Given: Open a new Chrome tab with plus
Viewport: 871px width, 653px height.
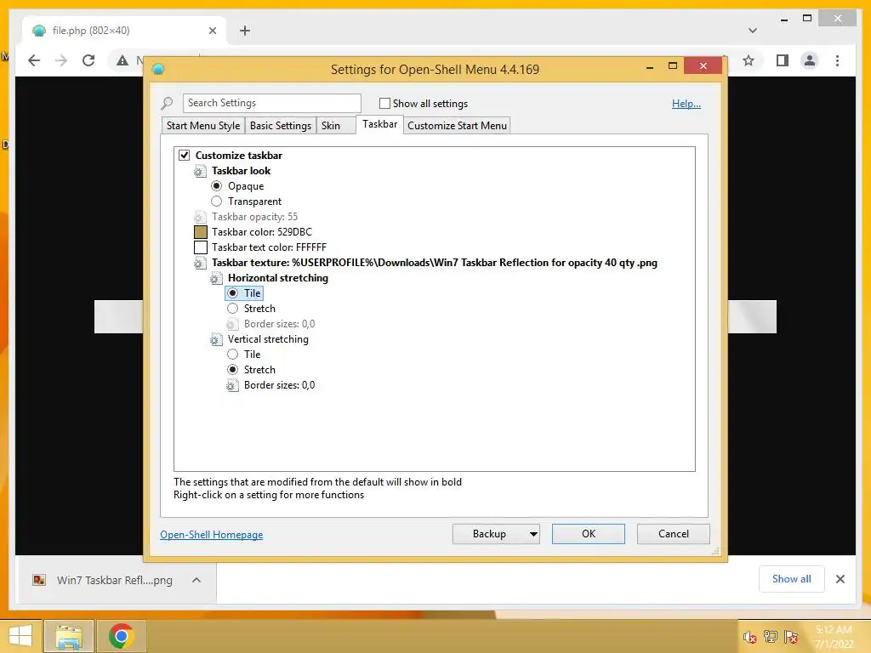Looking at the screenshot, I should point(245,31).
